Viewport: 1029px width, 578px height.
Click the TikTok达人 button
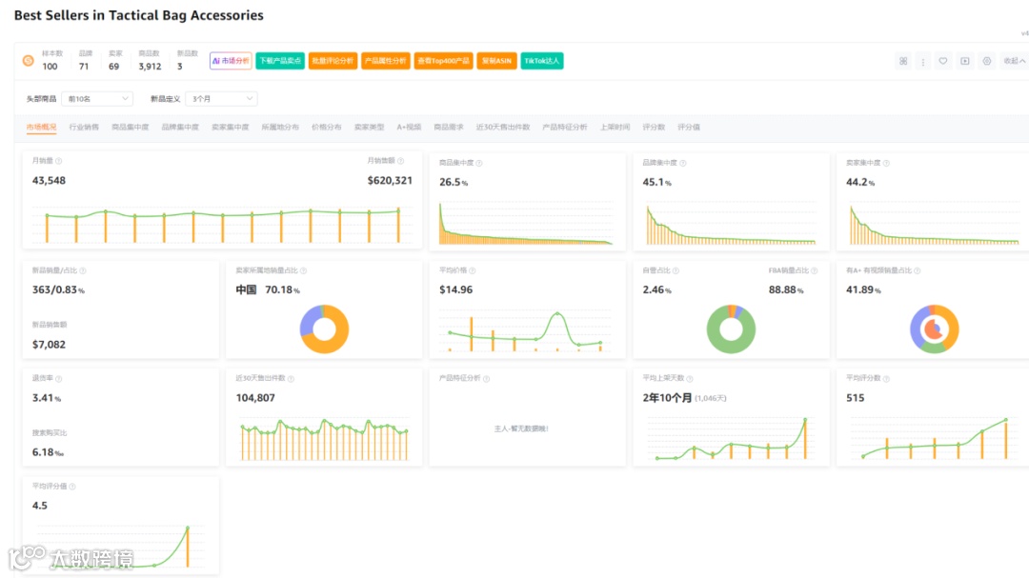tap(542, 61)
